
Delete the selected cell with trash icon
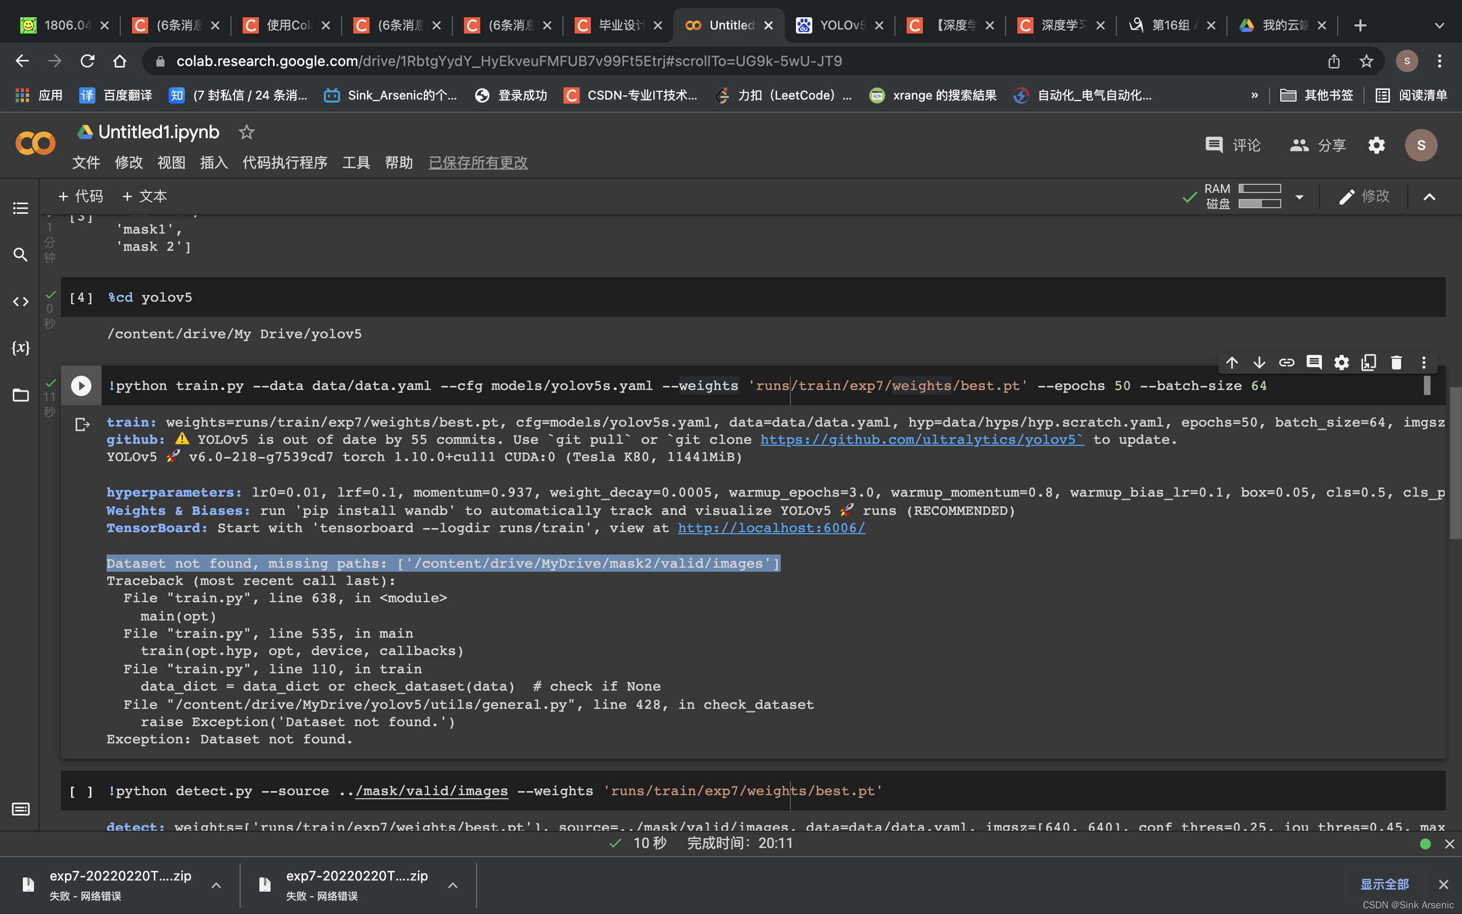pyautogui.click(x=1395, y=363)
